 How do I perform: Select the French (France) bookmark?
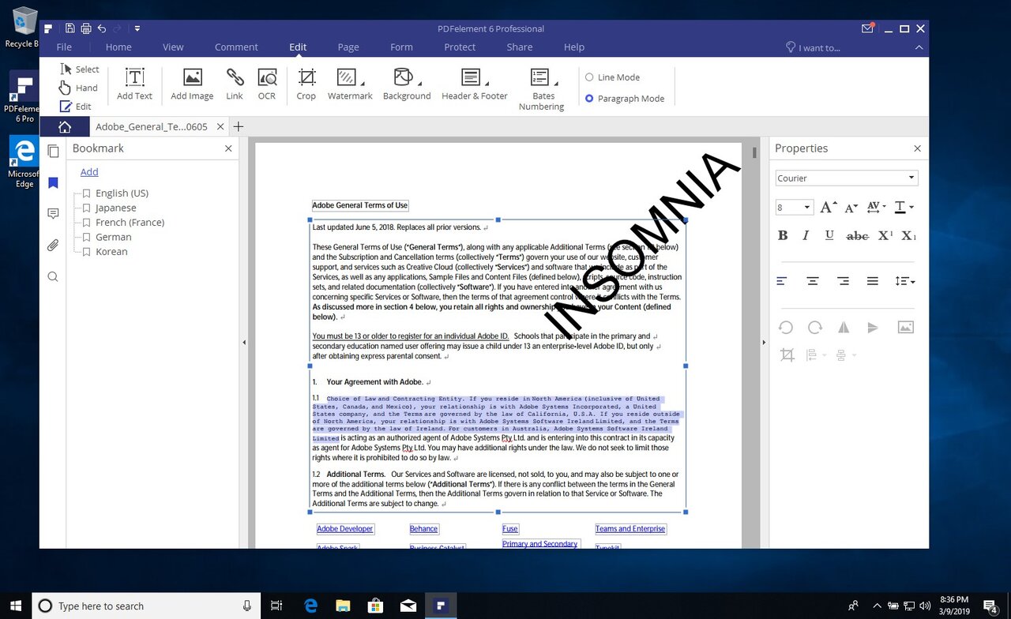(130, 222)
